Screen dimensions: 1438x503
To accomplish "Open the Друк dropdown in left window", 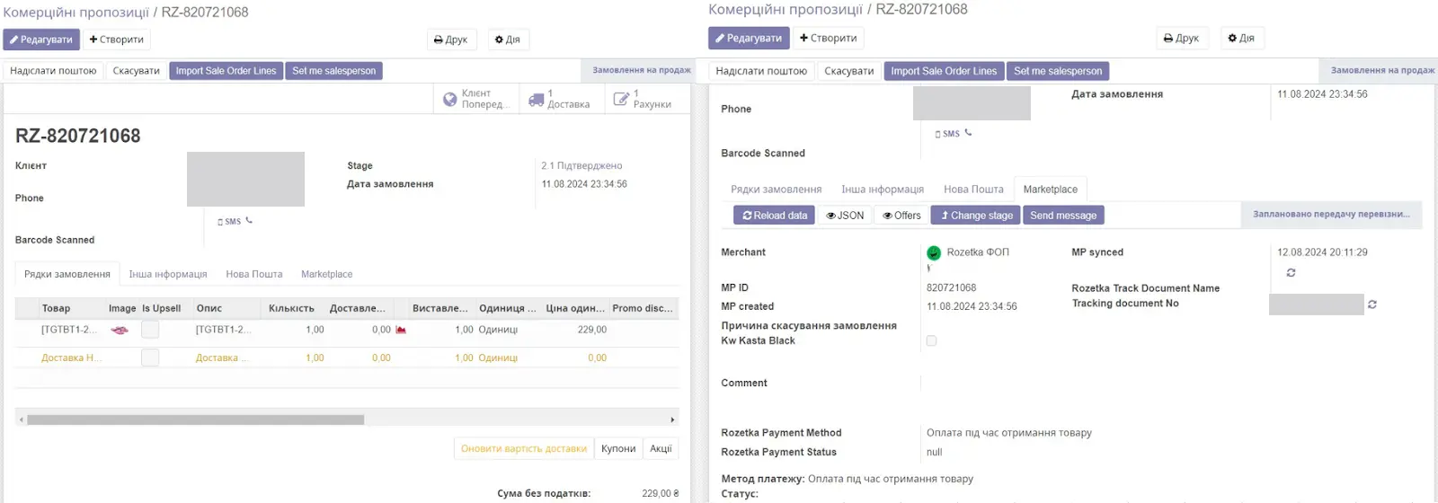I will click(451, 40).
